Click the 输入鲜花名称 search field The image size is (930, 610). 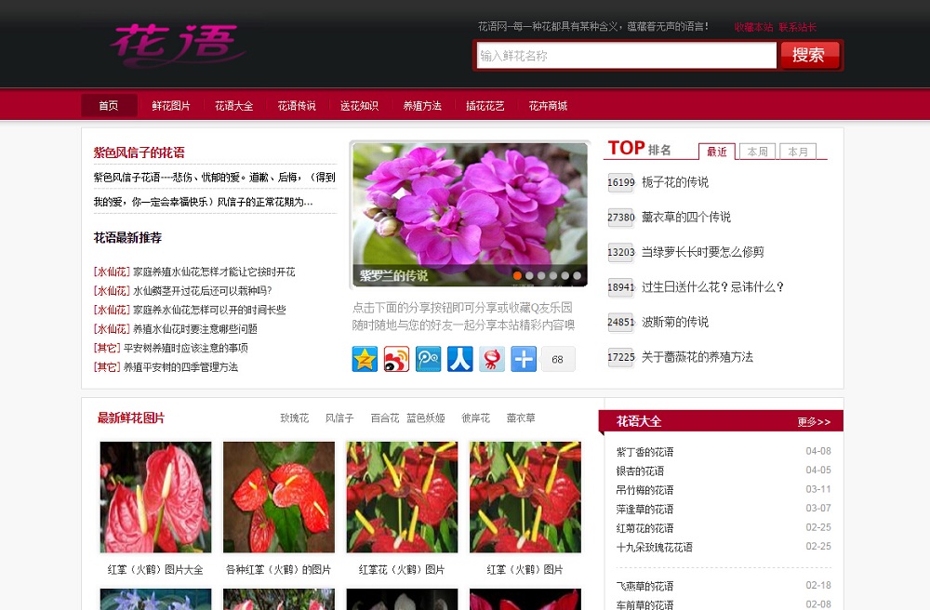[x=626, y=56]
